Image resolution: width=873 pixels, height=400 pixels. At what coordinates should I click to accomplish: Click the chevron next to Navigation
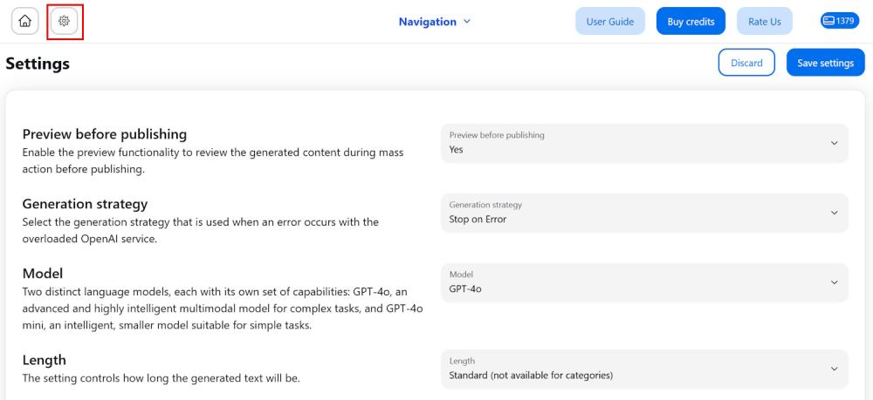tap(467, 22)
